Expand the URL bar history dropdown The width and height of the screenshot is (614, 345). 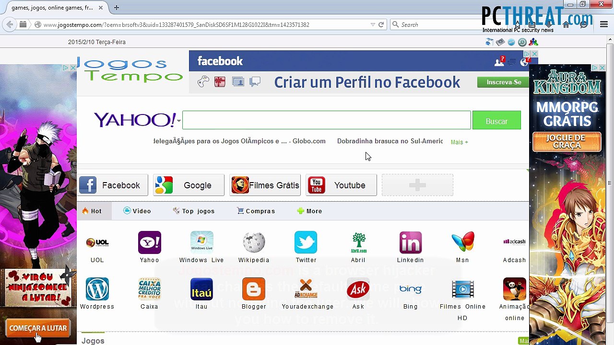(x=373, y=24)
